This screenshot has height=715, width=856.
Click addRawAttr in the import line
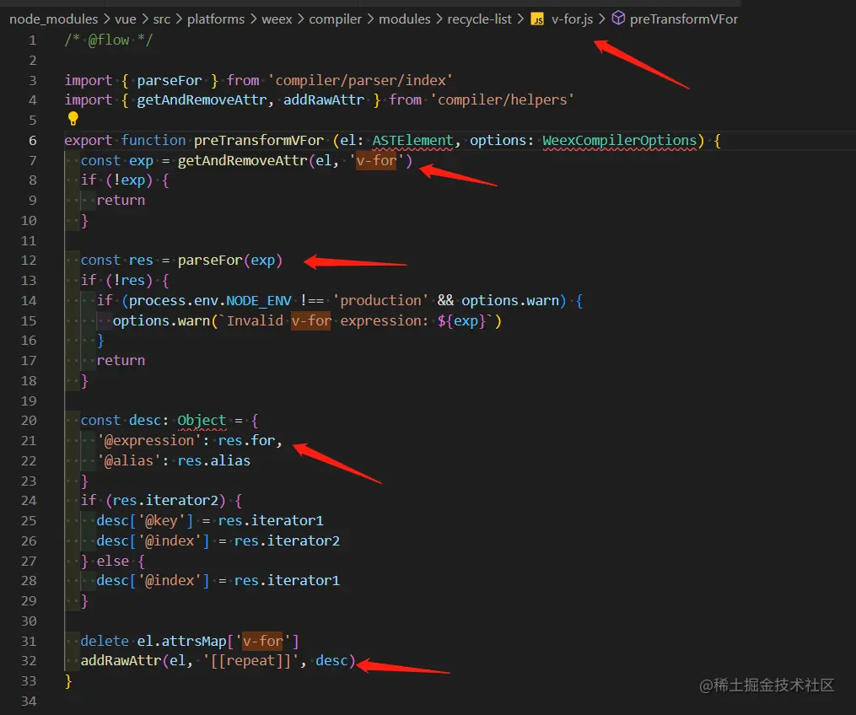coord(323,99)
